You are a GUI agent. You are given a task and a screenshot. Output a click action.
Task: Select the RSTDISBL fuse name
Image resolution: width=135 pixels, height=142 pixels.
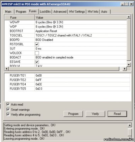[17, 44]
